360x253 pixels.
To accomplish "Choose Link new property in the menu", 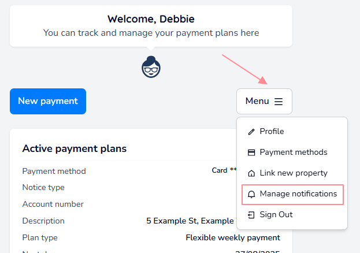I will click(293, 173).
